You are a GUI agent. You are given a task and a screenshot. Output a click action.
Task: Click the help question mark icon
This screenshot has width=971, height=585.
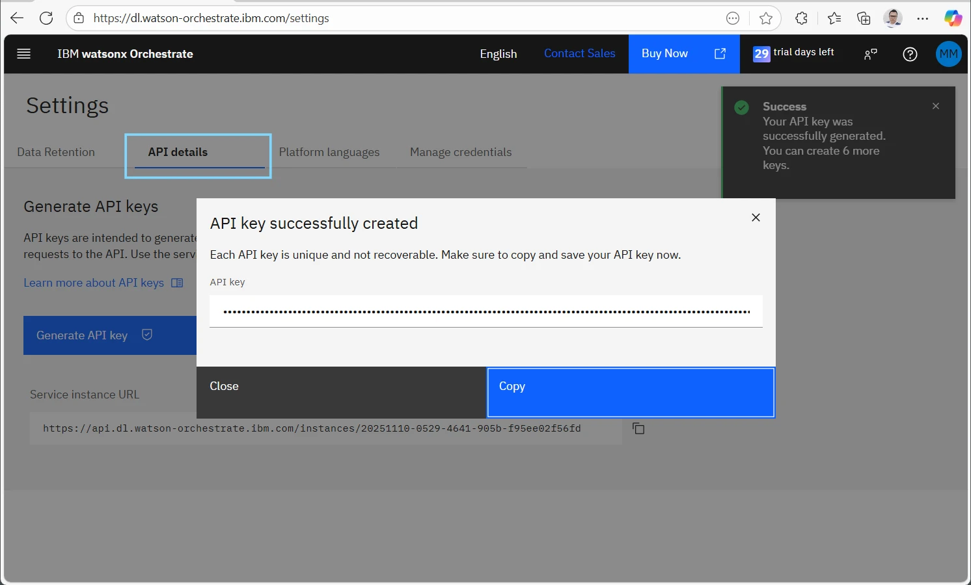tap(910, 54)
